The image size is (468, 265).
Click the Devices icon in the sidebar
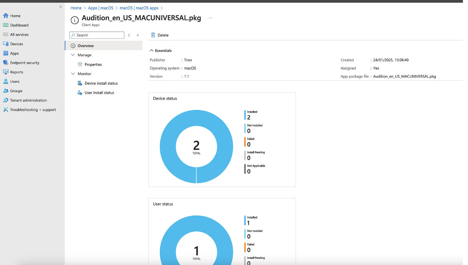(5, 44)
